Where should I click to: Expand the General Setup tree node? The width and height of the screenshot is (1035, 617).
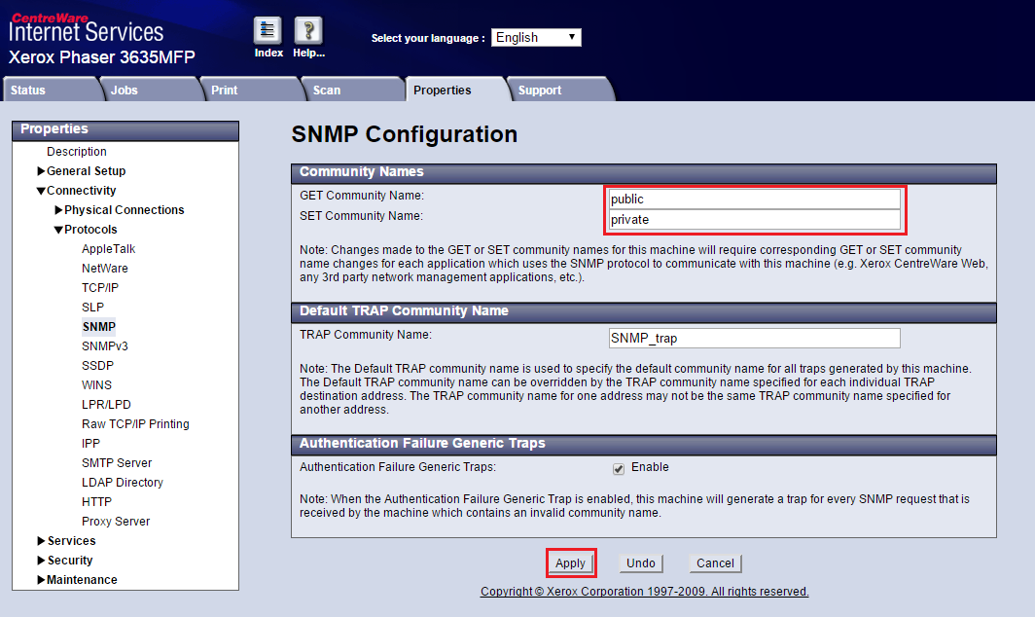click(x=42, y=171)
